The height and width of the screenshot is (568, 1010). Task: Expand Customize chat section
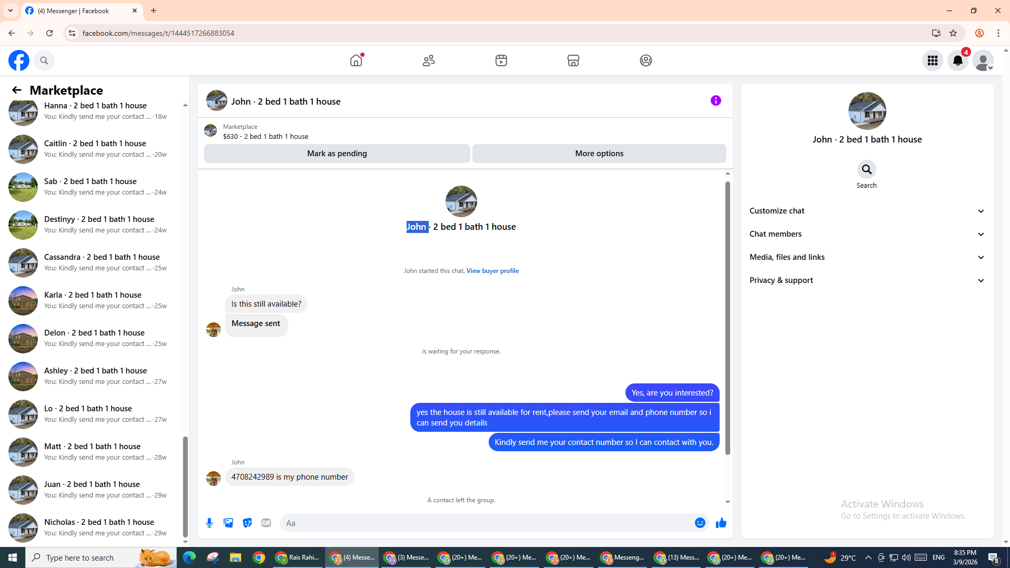866,211
